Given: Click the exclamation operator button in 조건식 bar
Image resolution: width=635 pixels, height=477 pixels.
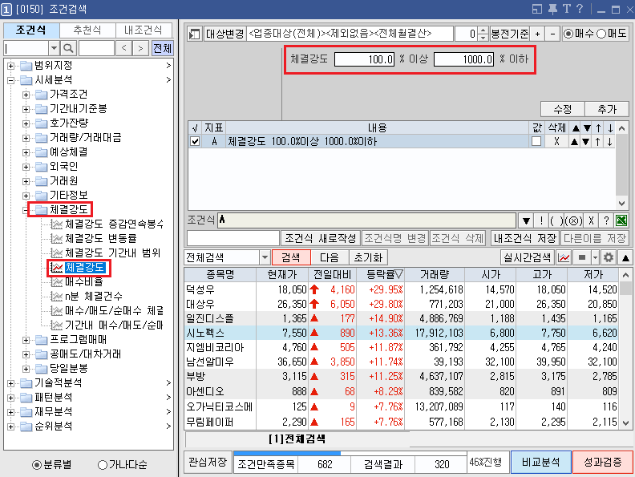Looking at the screenshot, I should coord(541,220).
